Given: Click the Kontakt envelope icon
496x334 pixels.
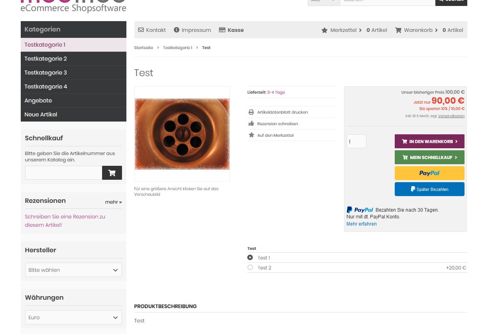Looking at the screenshot, I should (141, 30).
